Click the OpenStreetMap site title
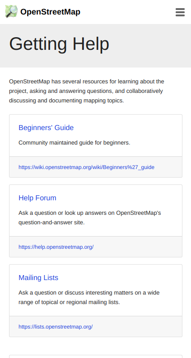Image resolution: width=191 pixels, height=358 pixels. pyautogui.click(x=50, y=12)
